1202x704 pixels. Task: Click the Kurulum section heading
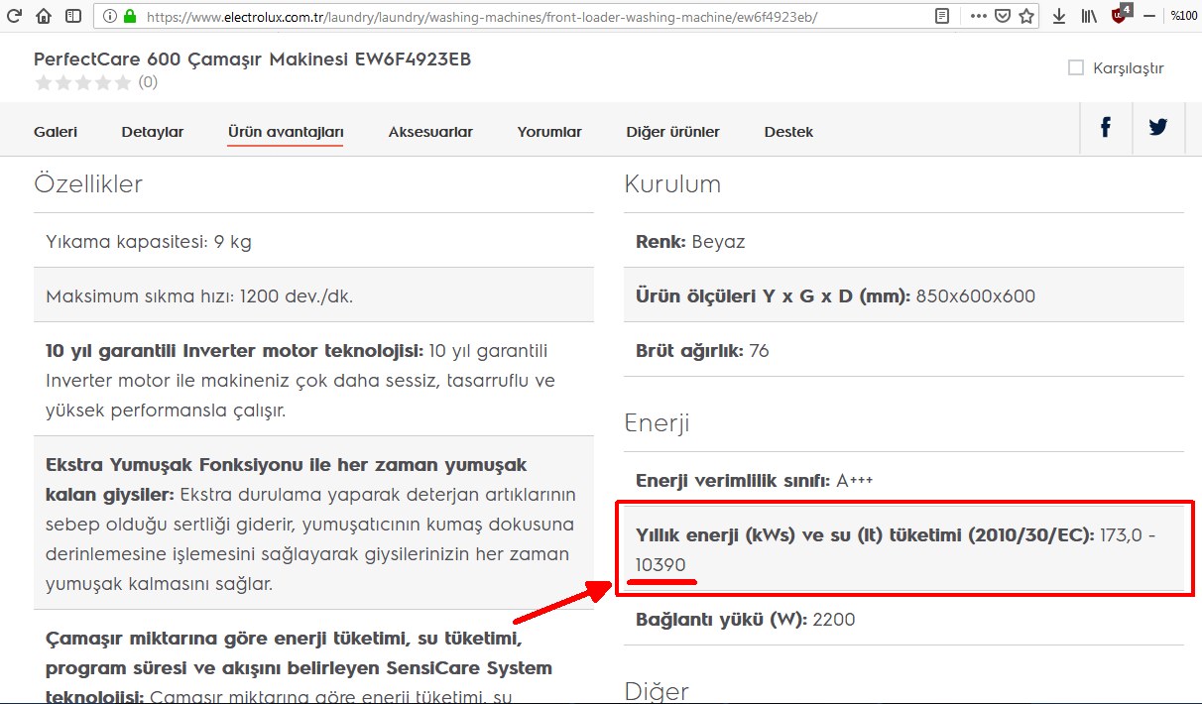click(x=672, y=183)
